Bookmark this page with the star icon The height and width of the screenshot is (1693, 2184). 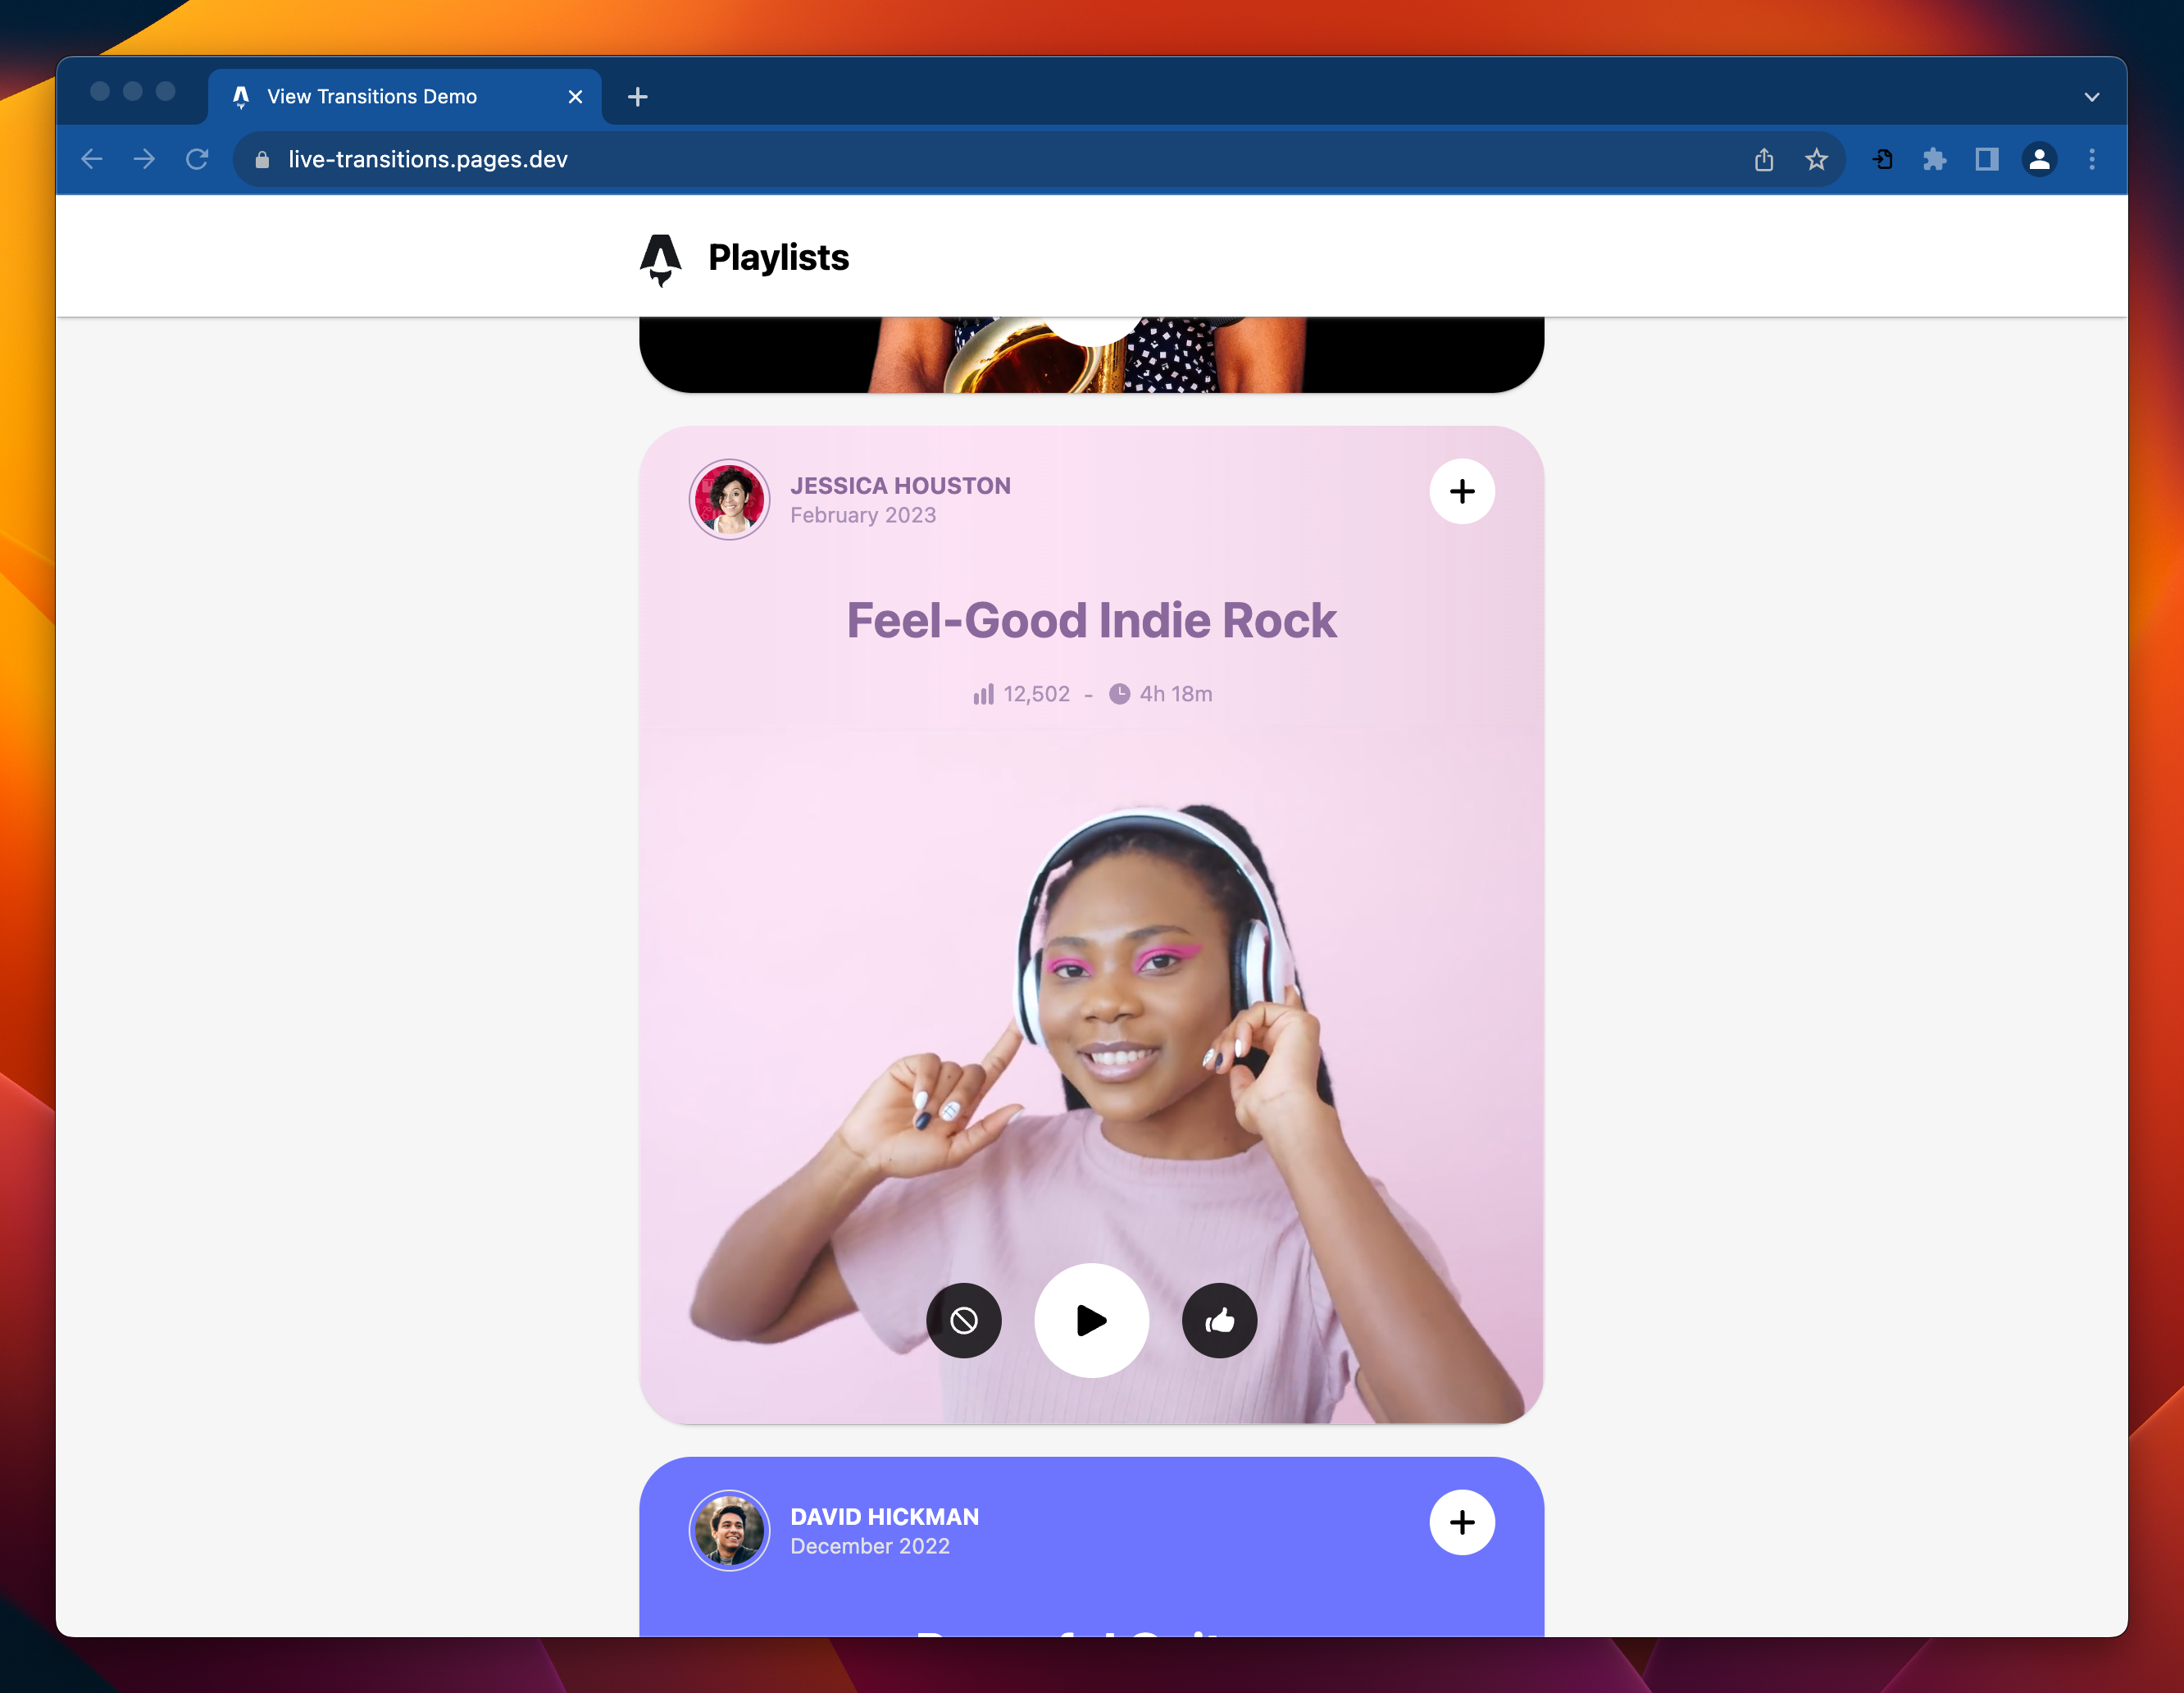[1816, 159]
